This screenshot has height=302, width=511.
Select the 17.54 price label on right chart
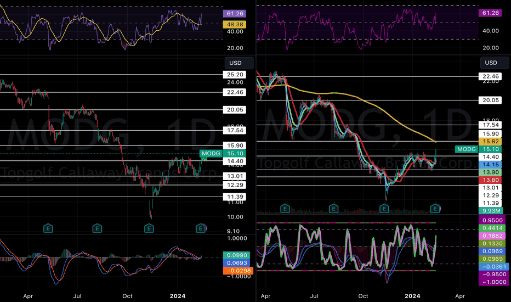490,125
